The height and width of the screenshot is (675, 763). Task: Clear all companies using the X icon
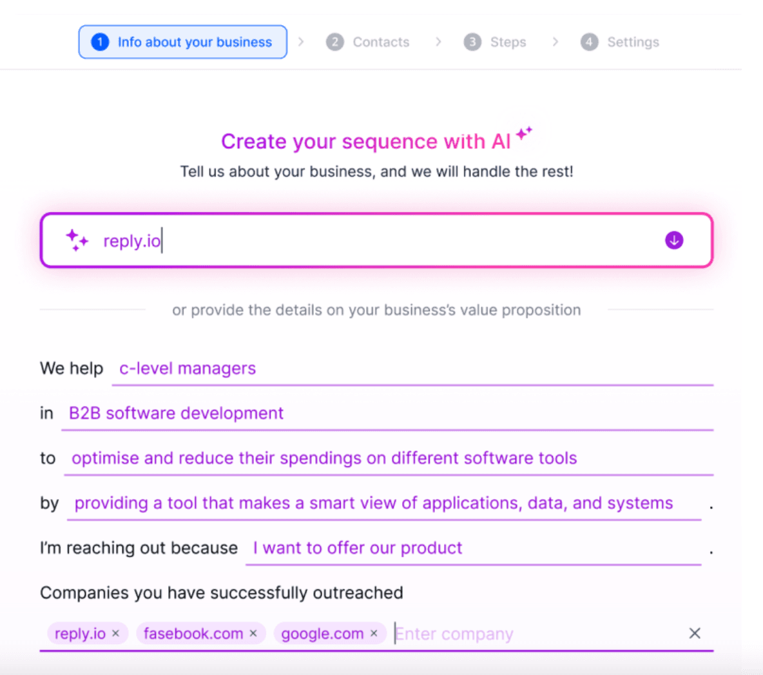695,633
